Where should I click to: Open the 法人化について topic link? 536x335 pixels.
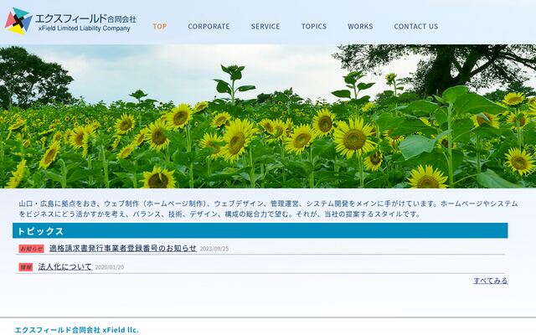[65, 266]
